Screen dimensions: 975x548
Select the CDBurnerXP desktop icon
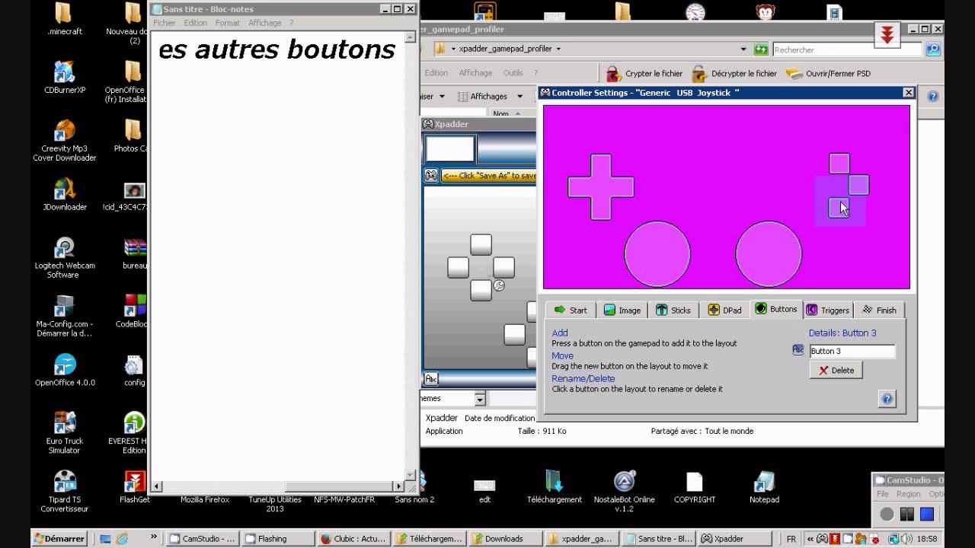coord(65,78)
